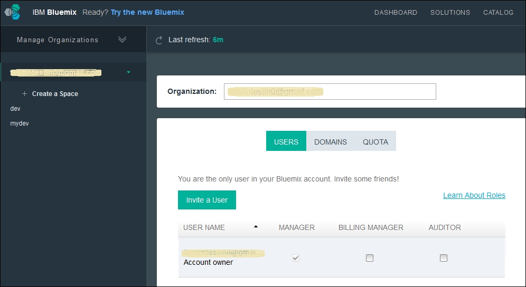Toggle the Manager checkbox for Account owner
This screenshot has height=287, width=526.
pyautogui.click(x=296, y=258)
